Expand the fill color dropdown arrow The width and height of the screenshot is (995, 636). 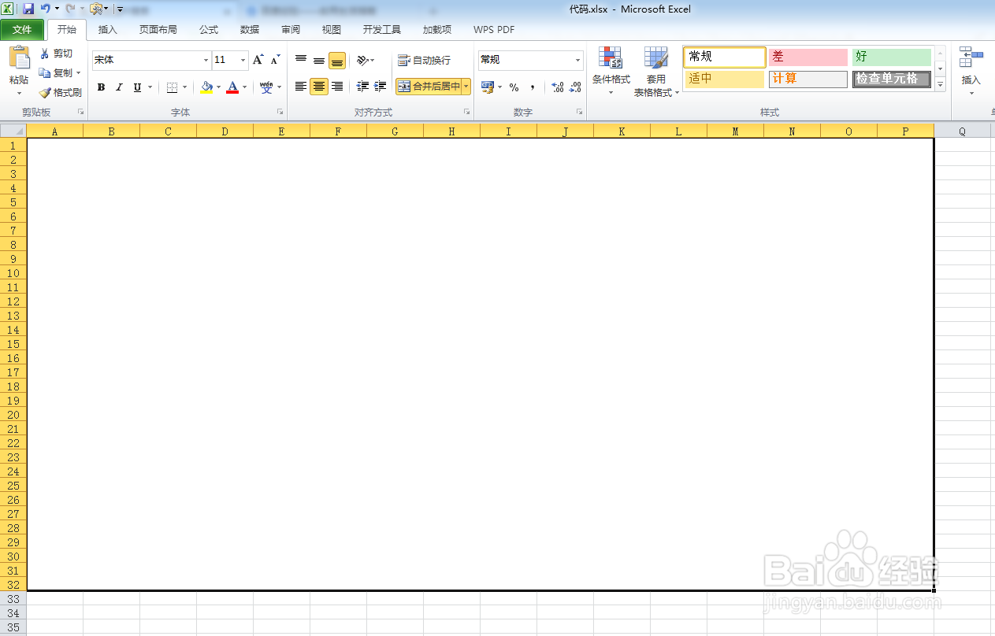tap(218, 87)
